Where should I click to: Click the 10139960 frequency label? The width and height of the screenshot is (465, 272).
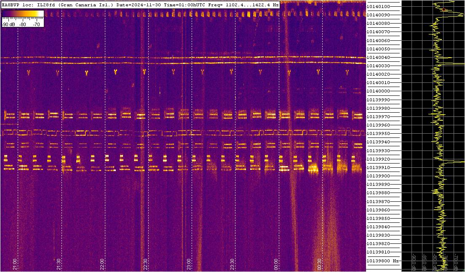tap(378, 125)
